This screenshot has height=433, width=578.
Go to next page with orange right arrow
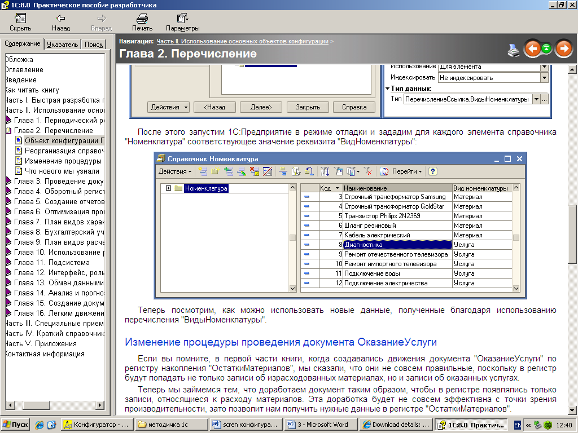point(563,49)
